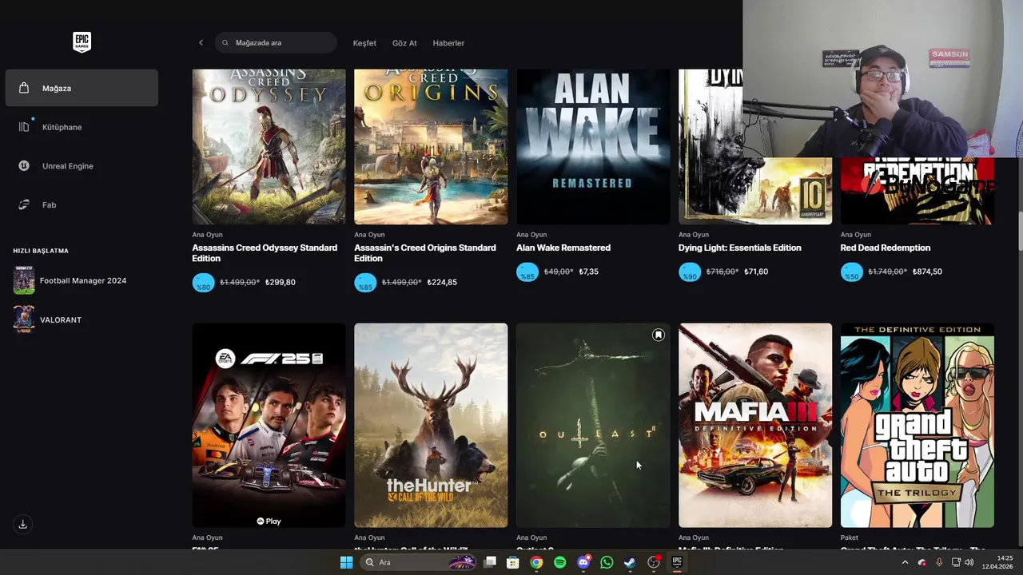This screenshot has width=1023, height=575.
Task: Click the Epic Games taskbar icon
Action: click(677, 562)
